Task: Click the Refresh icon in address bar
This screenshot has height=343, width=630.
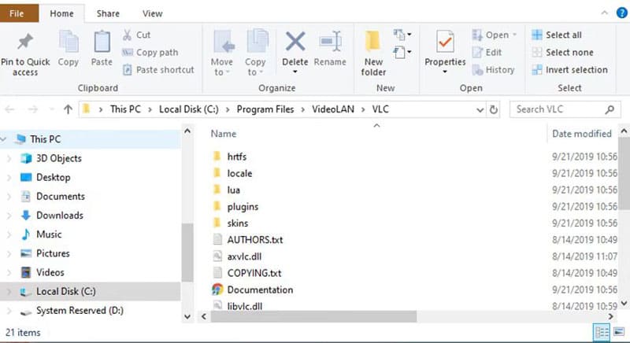Action: 494,109
